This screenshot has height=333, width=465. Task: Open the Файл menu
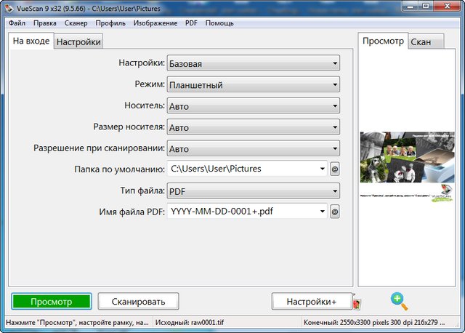(x=17, y=23)
